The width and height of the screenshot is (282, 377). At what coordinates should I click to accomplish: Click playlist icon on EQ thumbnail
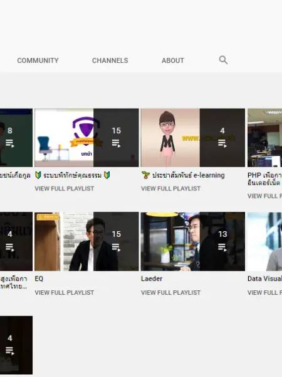click(x=117, y=247)
